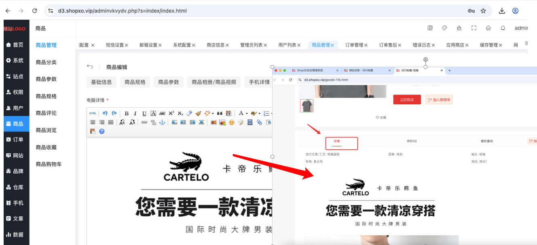Expand text highlight color dropdown arrow
The image size is (537, 245).
tap(260, 114)
